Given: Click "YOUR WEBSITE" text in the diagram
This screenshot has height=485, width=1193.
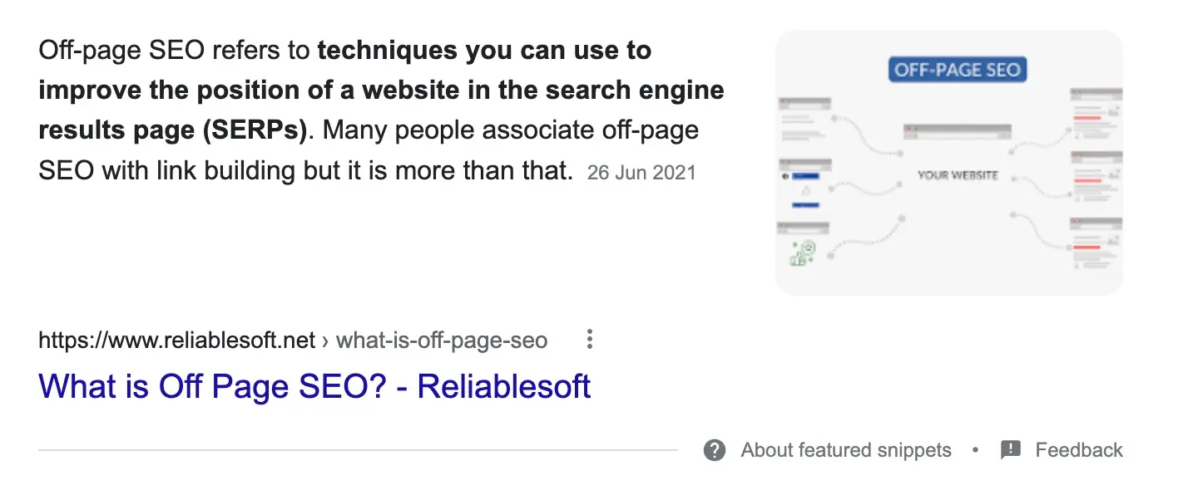Looking at the screenshot, I should (958, 176).
